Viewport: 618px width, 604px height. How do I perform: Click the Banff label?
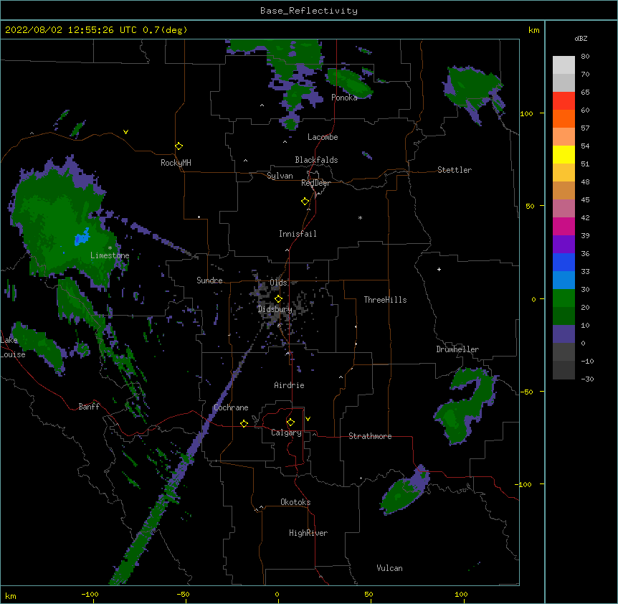point(89,407)
